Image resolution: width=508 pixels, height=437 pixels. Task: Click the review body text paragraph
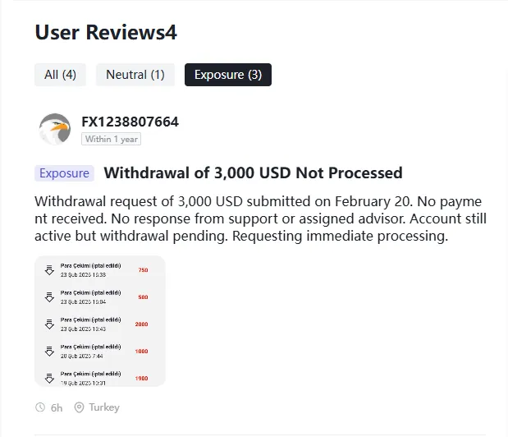(x=260, y=218)
